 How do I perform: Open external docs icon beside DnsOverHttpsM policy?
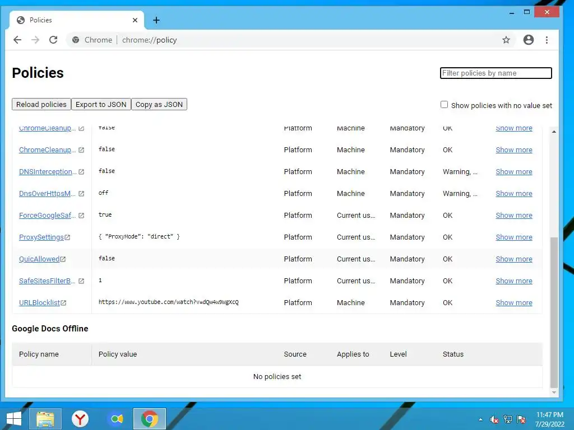click(x=81, y=194)
